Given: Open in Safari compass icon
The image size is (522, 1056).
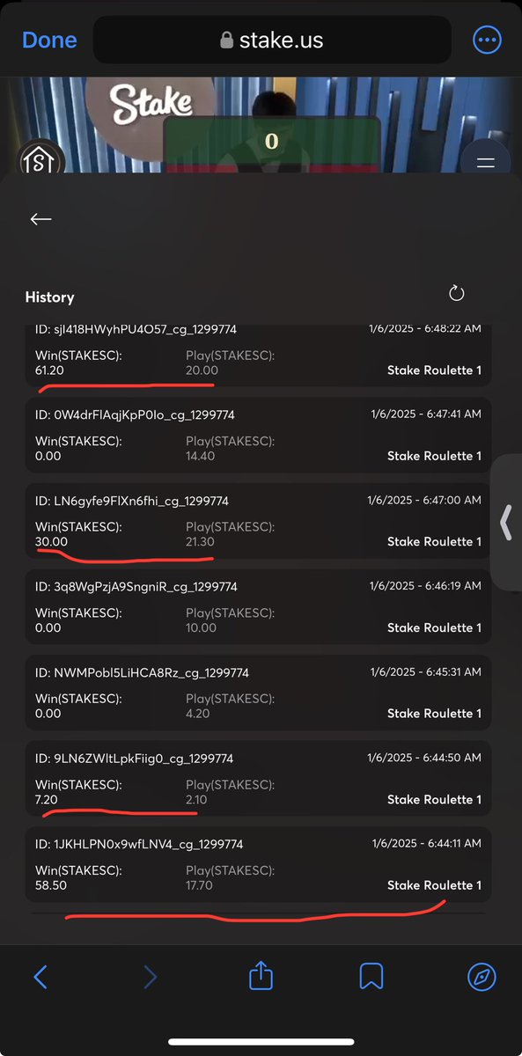Looking at the screenshot, I should 482,976.
